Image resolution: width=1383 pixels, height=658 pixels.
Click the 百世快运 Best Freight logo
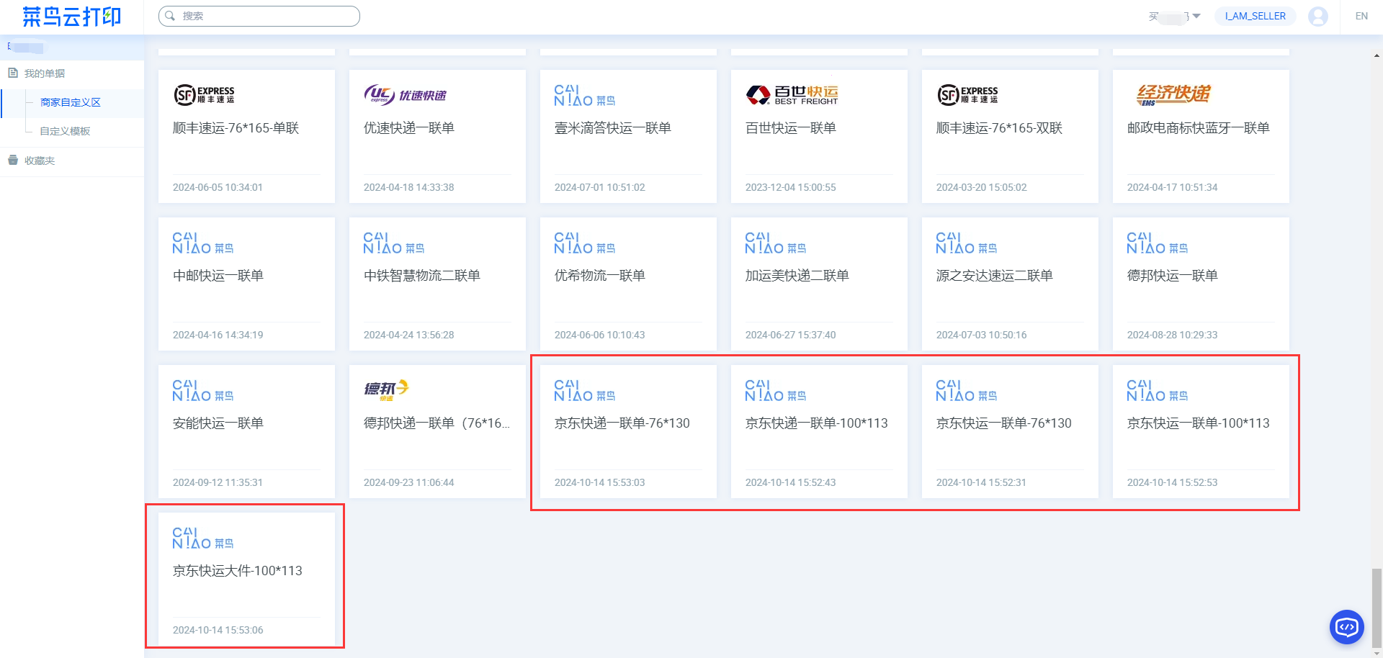tap(792, 95)
